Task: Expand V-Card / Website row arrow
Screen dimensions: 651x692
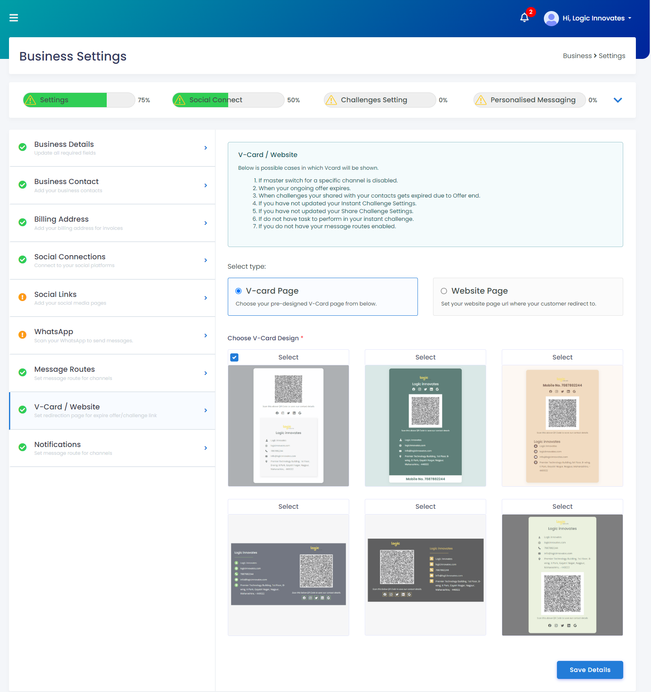Action: click(x=206, y=411)
